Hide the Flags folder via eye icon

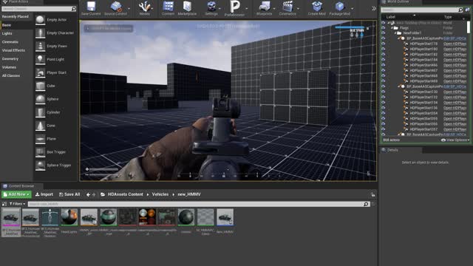[x=384, y=28]
